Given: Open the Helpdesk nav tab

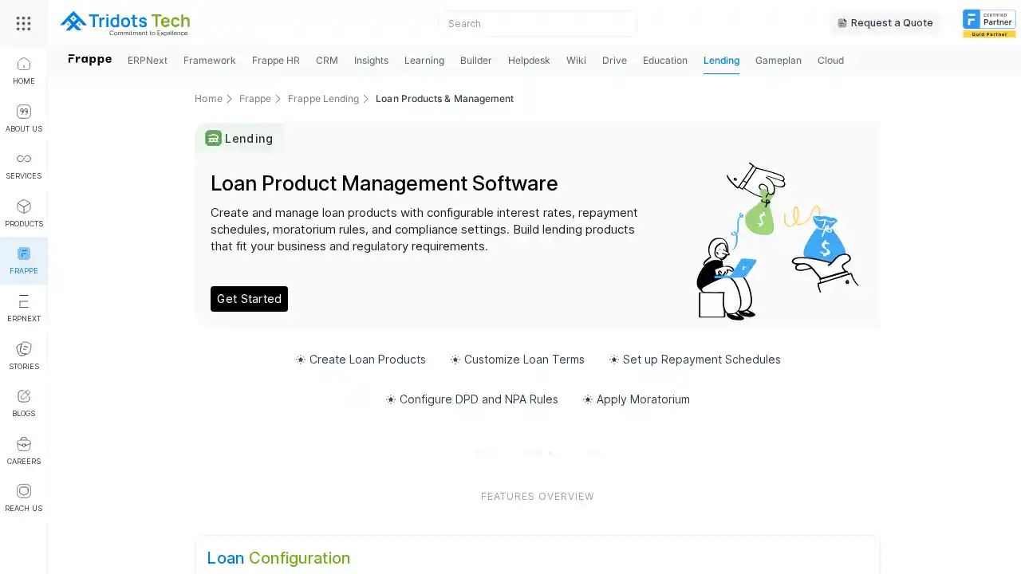Looking at the screenshot, I should [529, 60].
